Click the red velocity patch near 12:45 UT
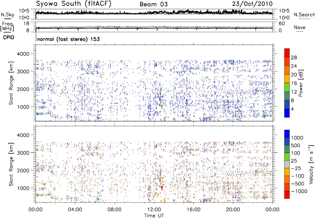This screenshot has height=218, width=315. (x=162, y=188)
